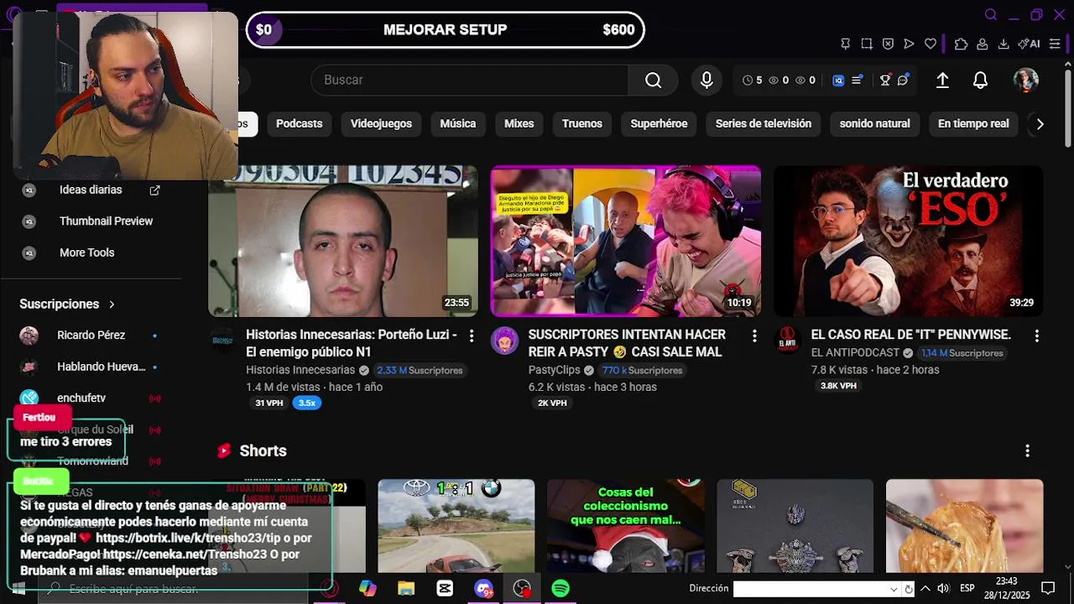This screenshot has height=604, width=1074.
Task: Expand the Suscripciones section chevron
Action: (x=112, y=304)
